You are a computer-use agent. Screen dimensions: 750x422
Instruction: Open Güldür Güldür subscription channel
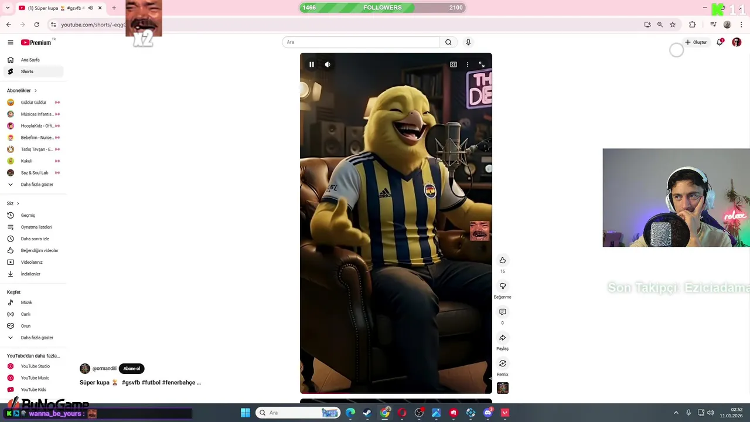(x=33, y=103)
